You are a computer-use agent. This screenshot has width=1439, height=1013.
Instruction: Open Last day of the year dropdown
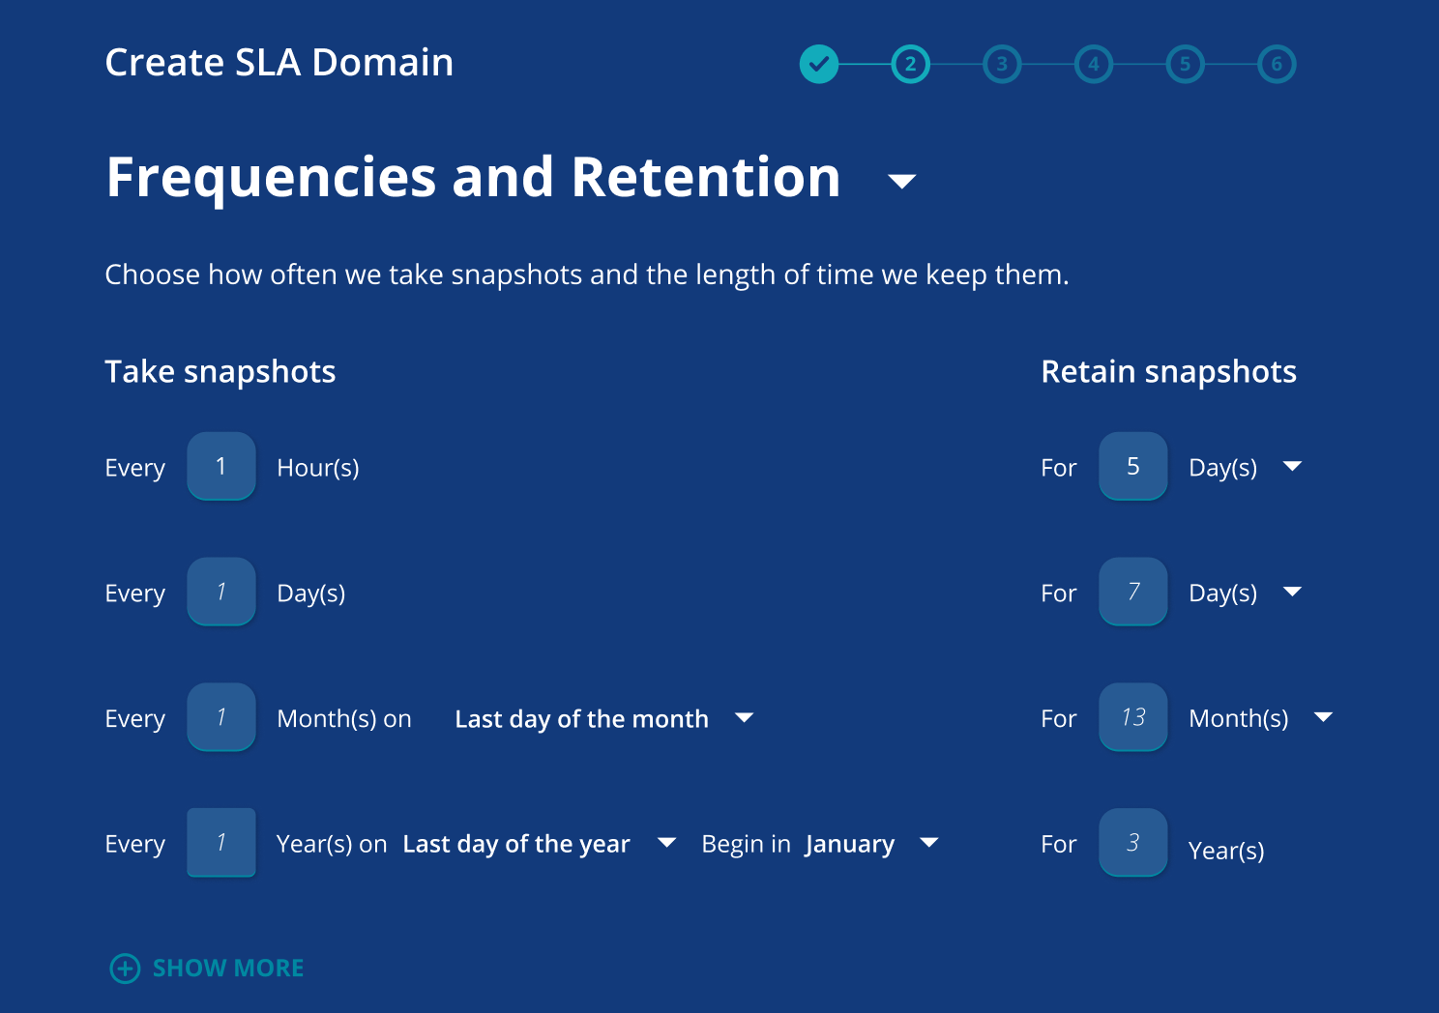666,843
